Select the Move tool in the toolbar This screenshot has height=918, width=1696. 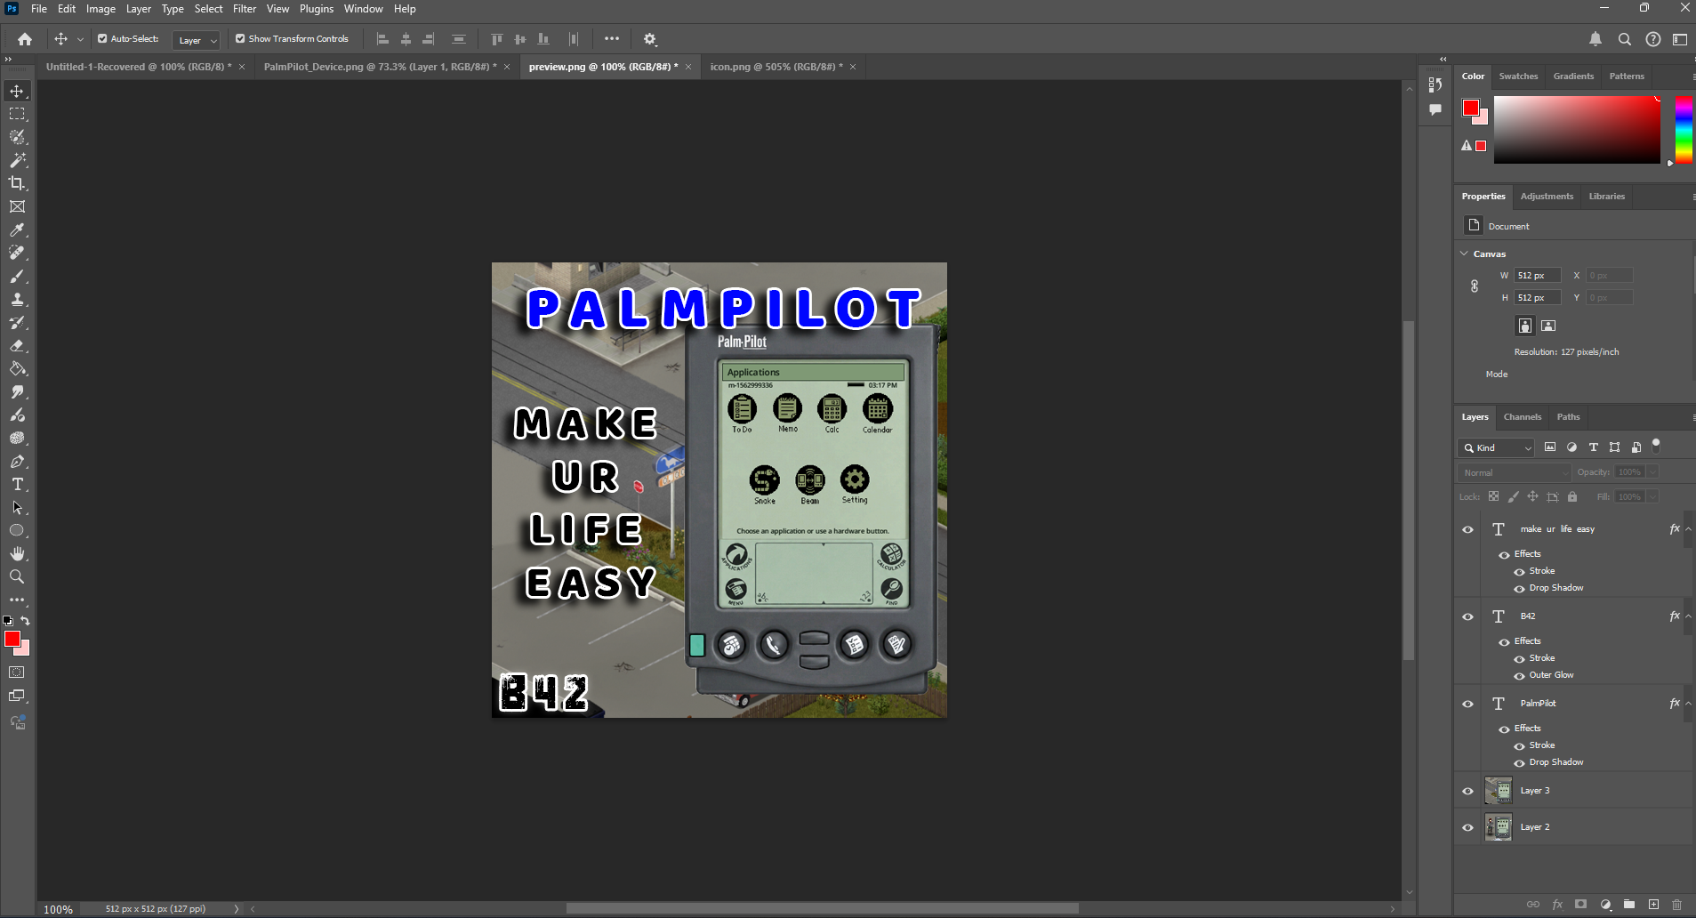click(x=17, y=91)
